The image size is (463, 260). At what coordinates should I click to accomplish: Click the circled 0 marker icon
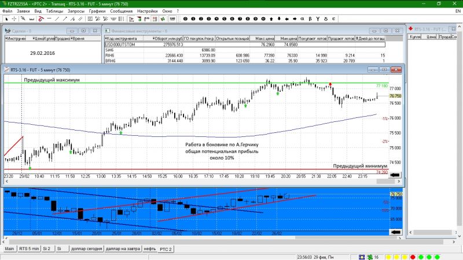[x=185, y=19]
